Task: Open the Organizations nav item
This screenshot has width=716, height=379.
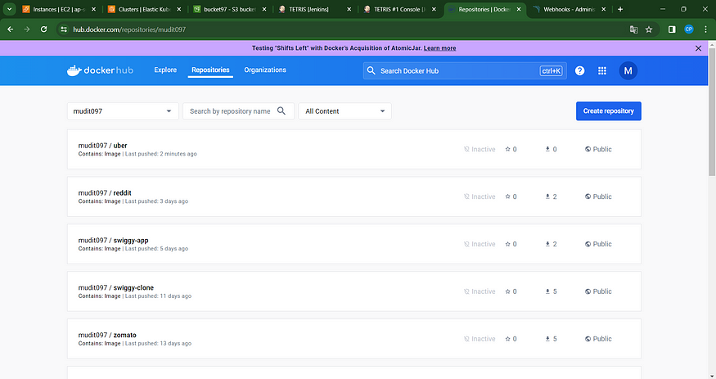Action: [x=265, y=70]
